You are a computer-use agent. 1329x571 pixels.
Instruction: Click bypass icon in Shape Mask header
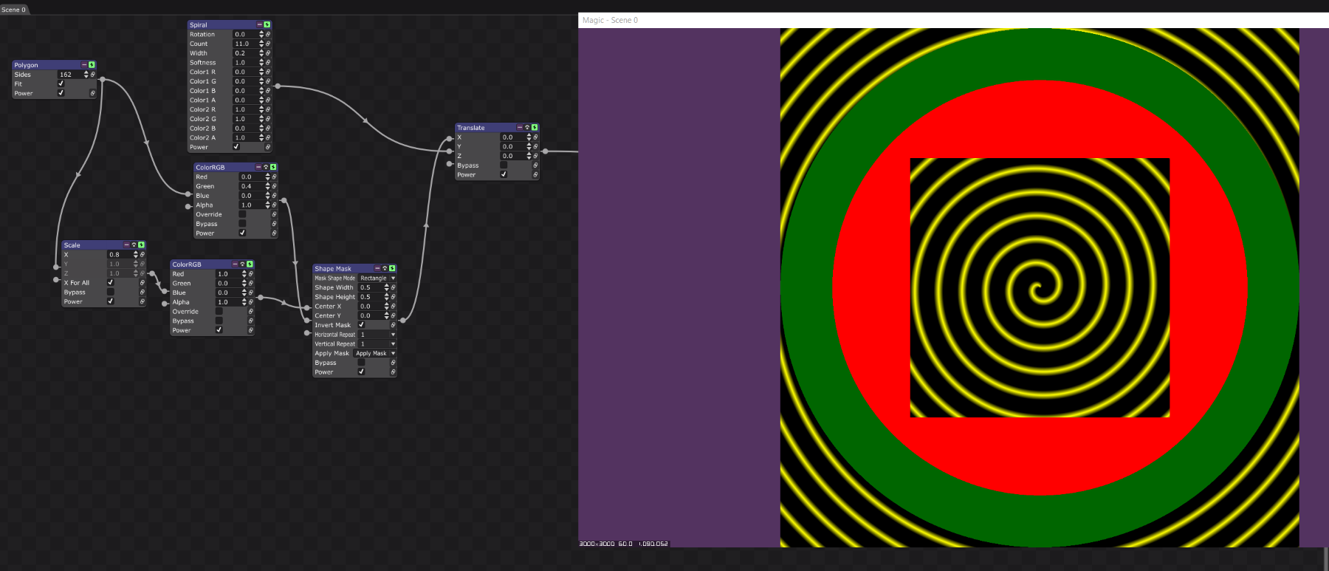point(385,268)
